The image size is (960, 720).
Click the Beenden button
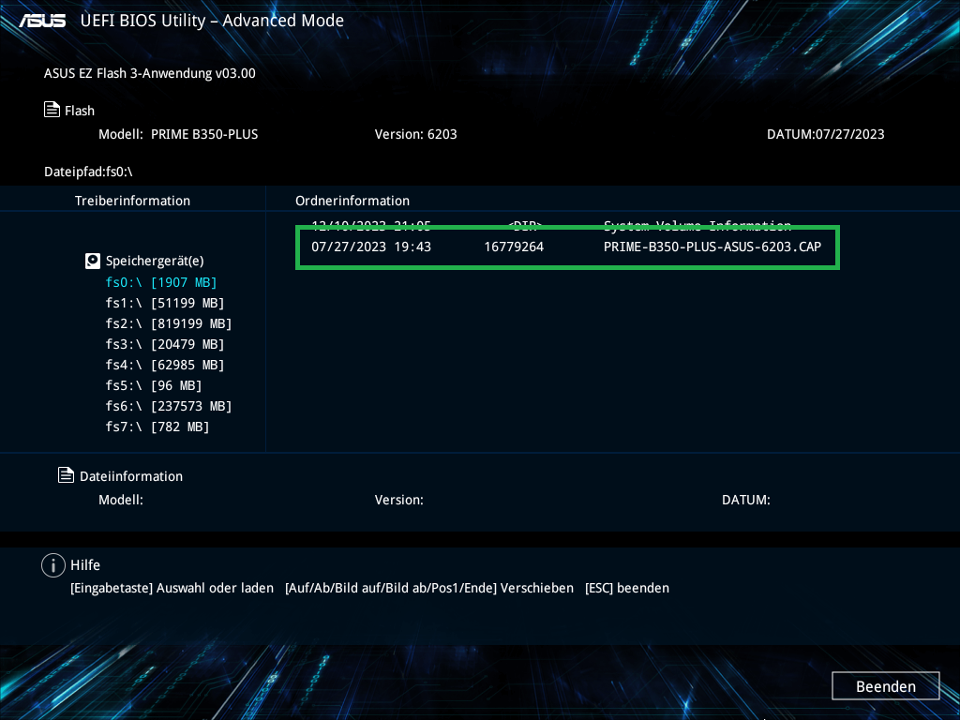[885, 686]
